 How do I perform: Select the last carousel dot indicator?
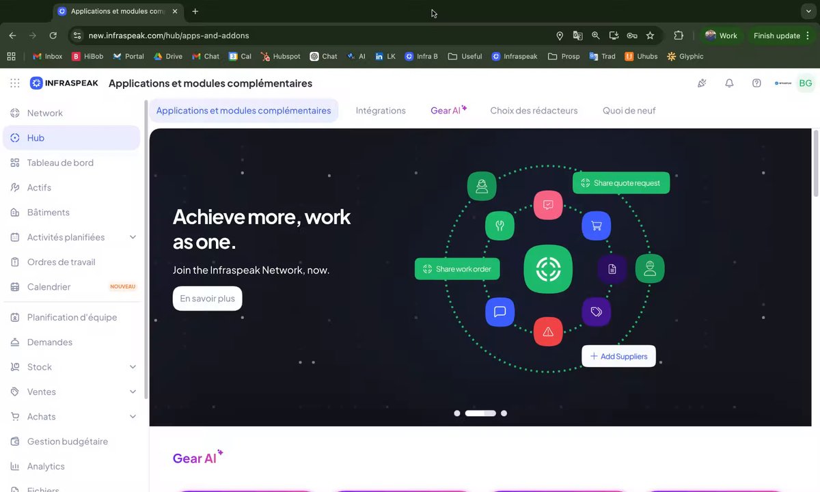(504, 413)
